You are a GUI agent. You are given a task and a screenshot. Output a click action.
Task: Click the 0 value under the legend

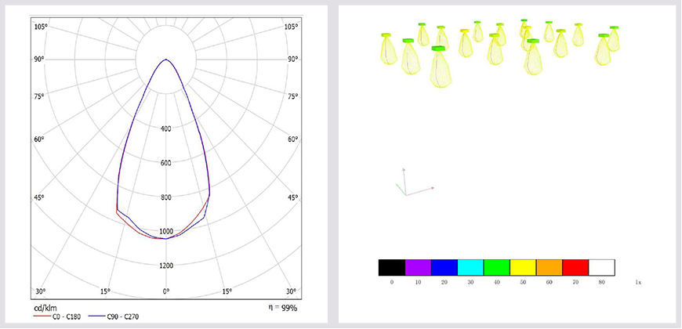click(391, 283)
